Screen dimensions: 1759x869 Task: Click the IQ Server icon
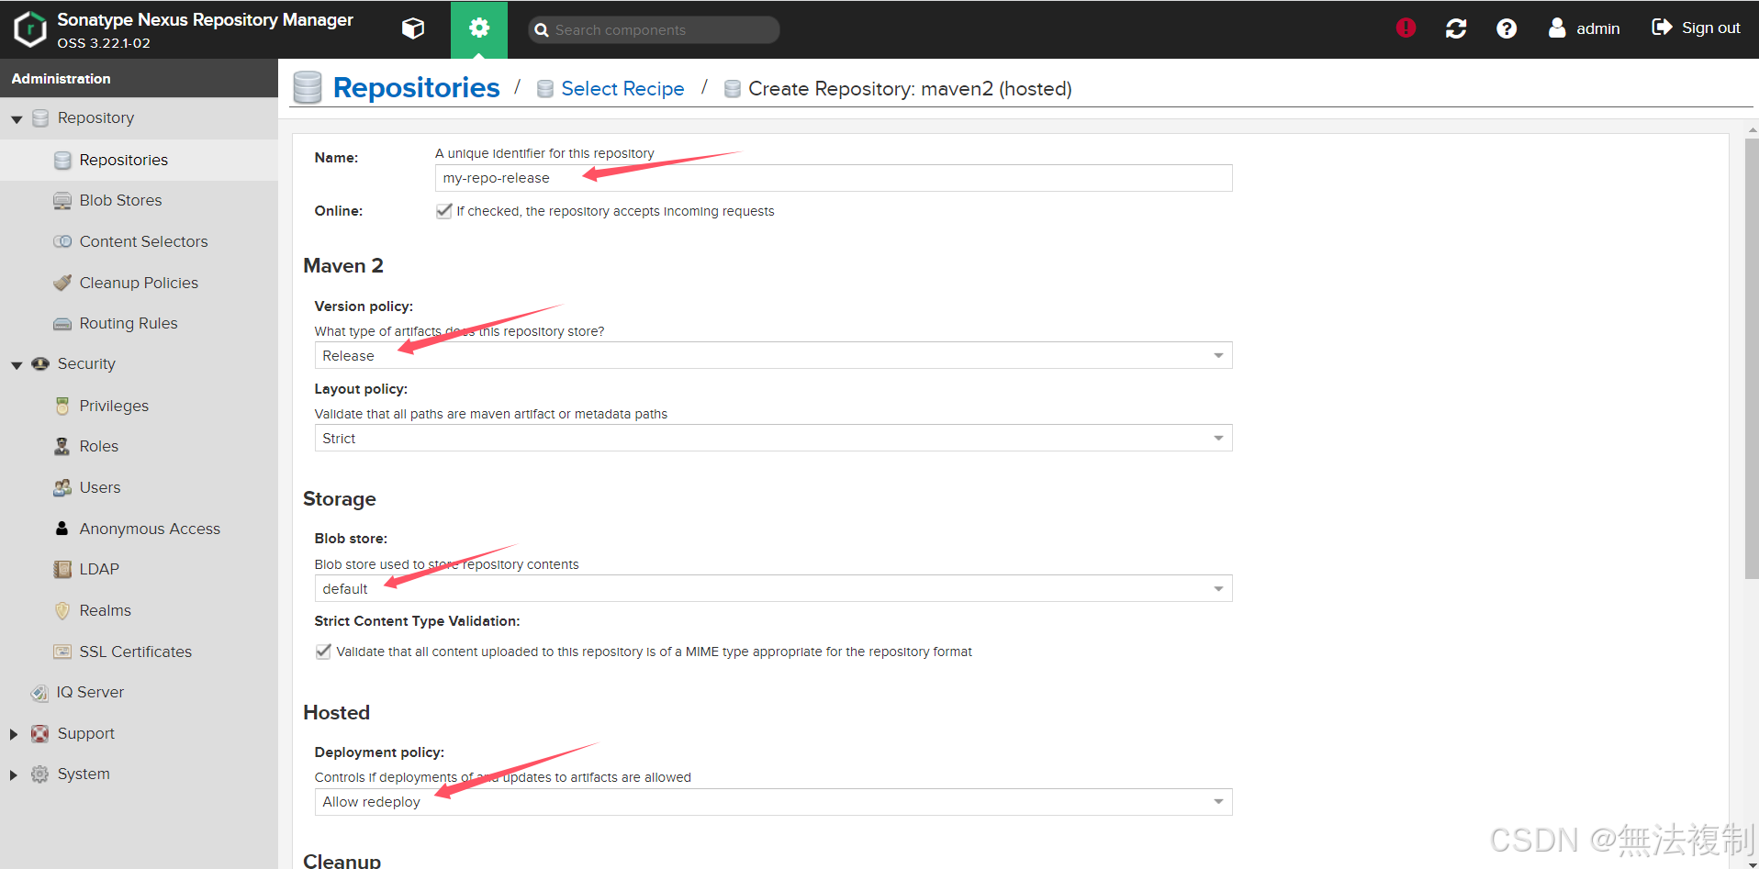click(39, 693)
